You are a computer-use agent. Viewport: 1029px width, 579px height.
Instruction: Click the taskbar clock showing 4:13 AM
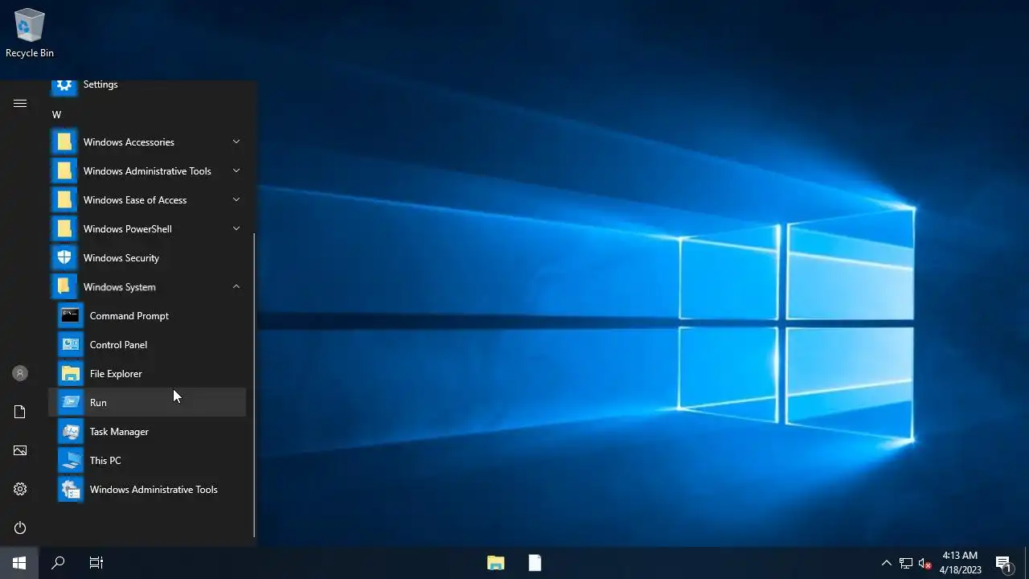(960, 563)
